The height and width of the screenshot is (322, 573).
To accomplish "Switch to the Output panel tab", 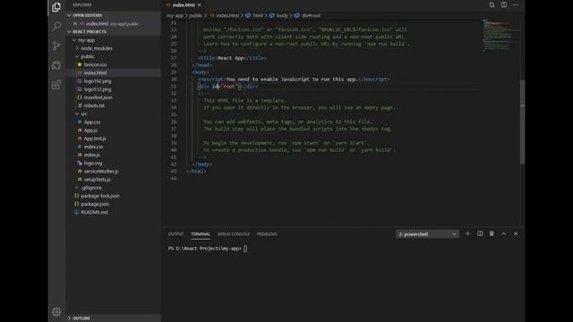I will click(175, 234).
